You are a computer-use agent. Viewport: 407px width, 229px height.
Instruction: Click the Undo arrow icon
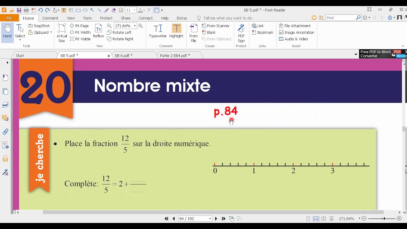click(x=40, y=10)
